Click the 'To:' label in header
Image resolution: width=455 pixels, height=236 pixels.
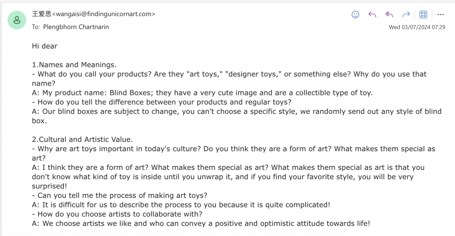(x=36, y=27)
